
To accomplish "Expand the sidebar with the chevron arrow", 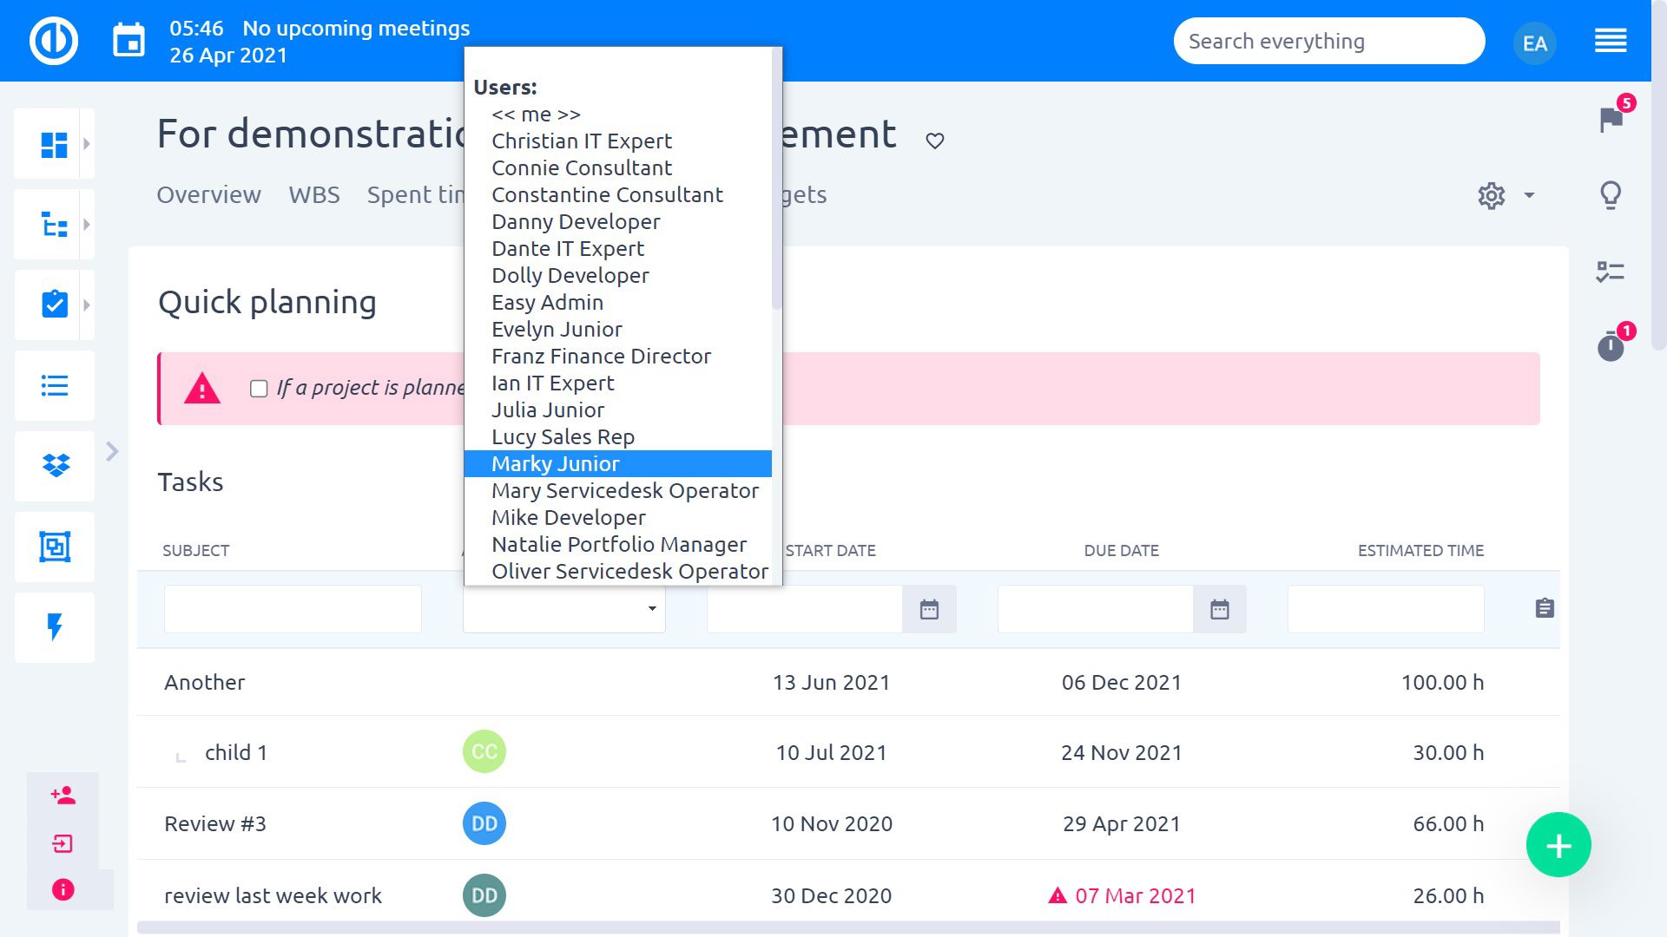I will [112, 451].
